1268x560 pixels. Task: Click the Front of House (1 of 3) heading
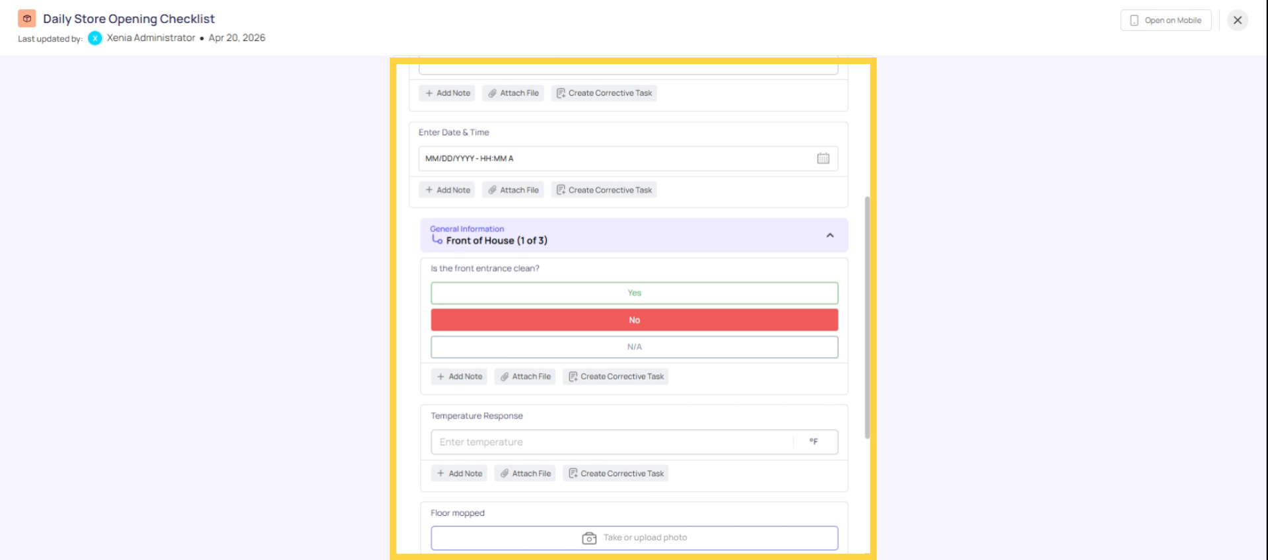point(497,241)
